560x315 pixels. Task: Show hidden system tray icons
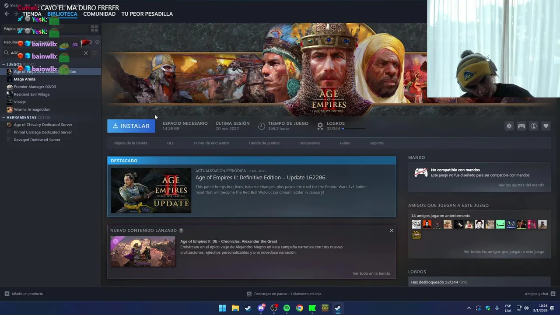pos(469,308)
